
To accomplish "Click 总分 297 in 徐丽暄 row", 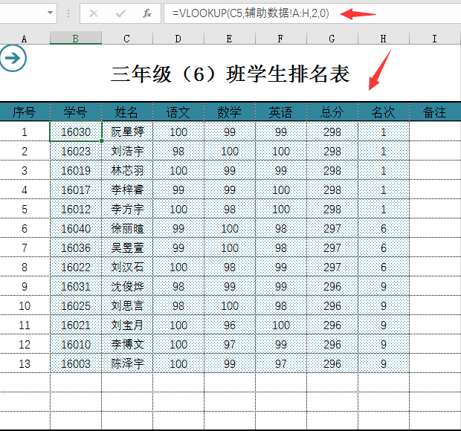I will [x=332, y=228].
